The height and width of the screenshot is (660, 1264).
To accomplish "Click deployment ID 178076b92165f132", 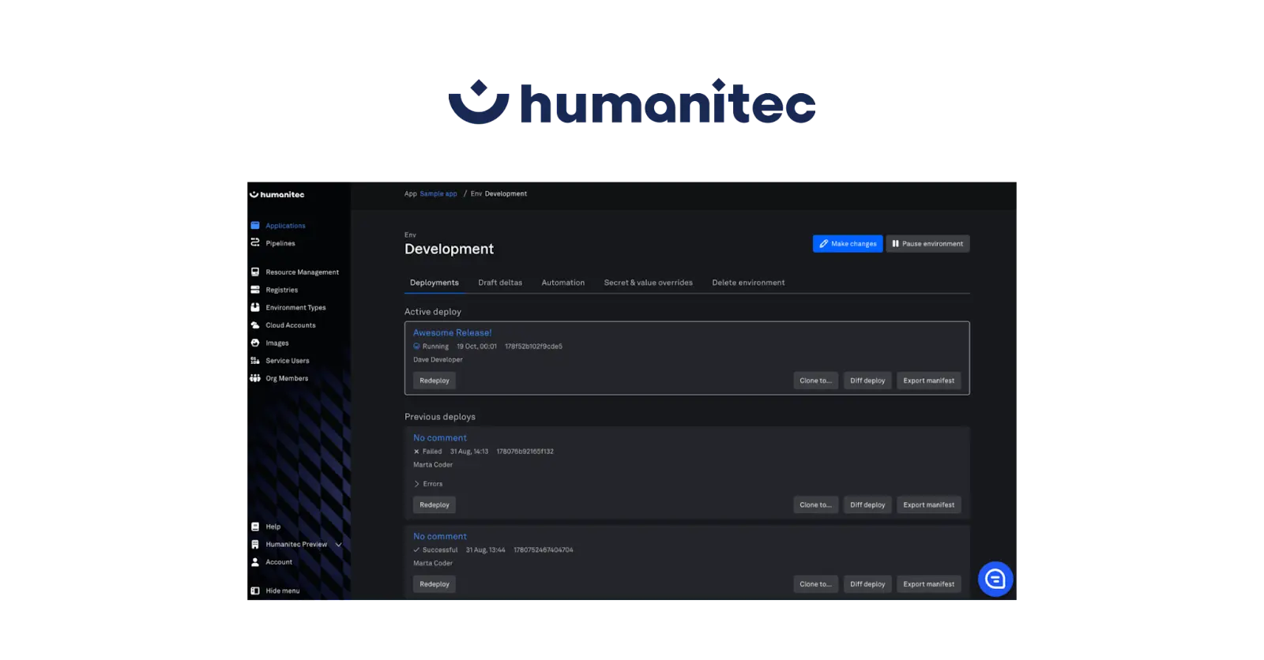I will (525, 452).
